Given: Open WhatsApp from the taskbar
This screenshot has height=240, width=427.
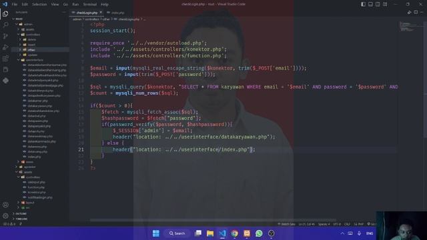Looking at the screenshot, I should (x=259, y=233).
